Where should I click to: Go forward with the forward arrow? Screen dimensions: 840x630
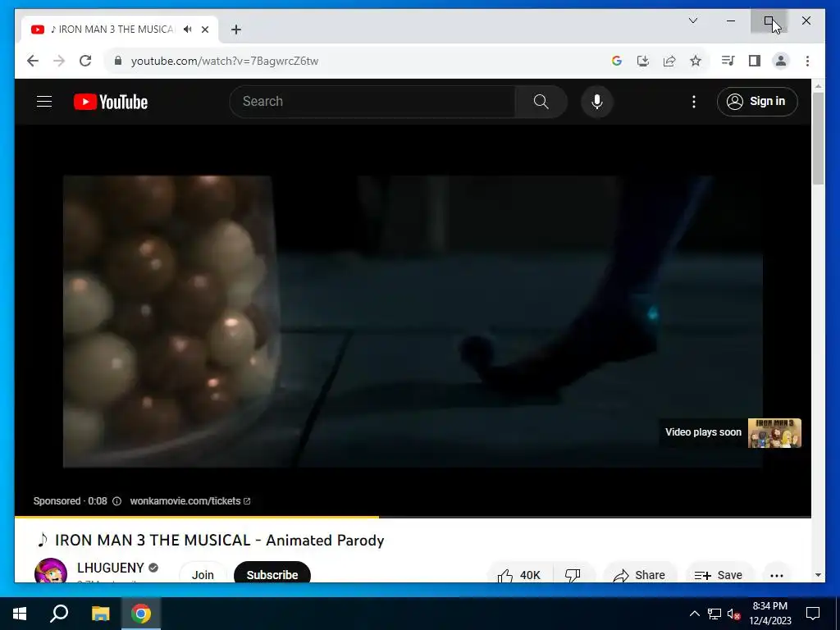click(x=59, y=61)
